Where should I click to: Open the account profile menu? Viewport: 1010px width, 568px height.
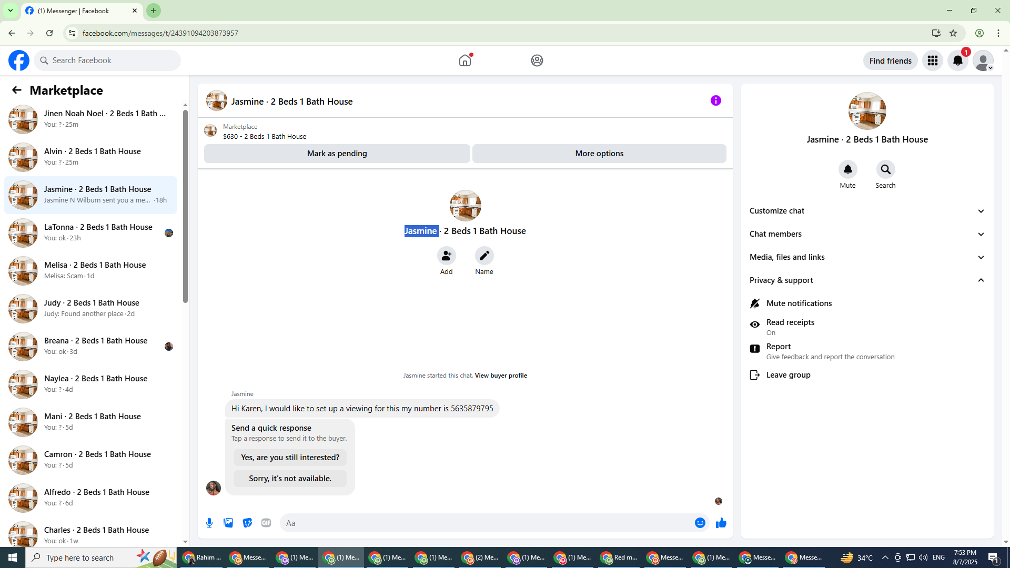[983, 60]
